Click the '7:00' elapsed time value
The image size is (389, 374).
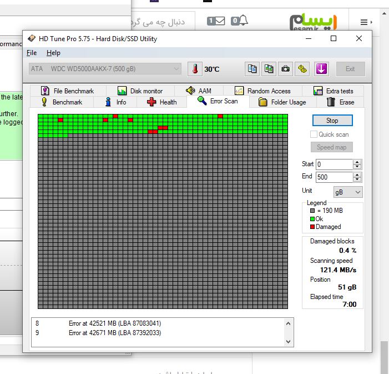(350, 305)
